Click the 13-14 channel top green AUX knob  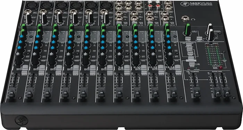click(167, 26)
